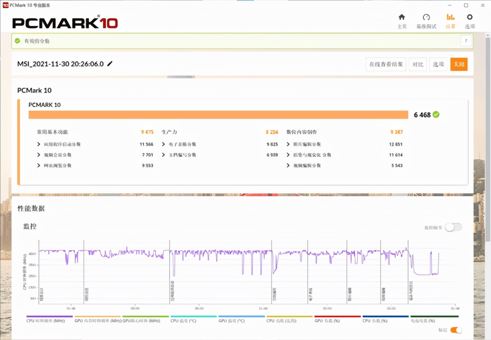Click the green checkmark beside score 6 468
Viewport: 491px width, 340px height.
coord(436,114)
